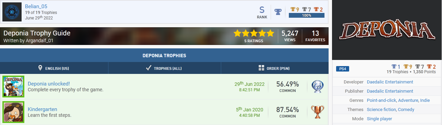
Task: Click the 100% completion progress bar
Action: click(307, 15)
